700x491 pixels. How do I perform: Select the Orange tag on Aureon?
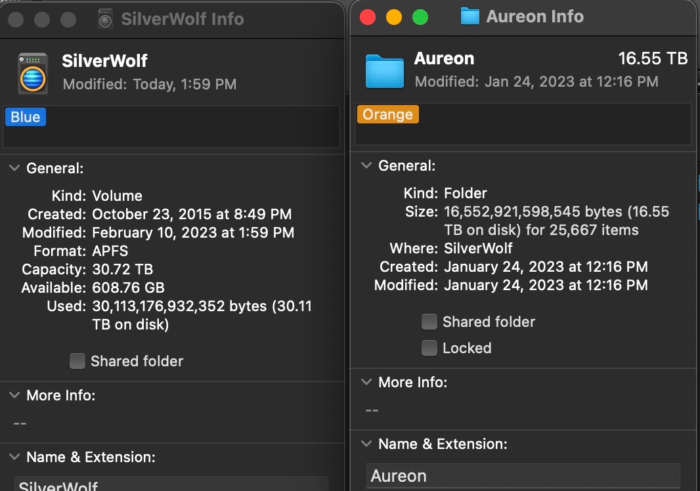(x=387, y=115)
